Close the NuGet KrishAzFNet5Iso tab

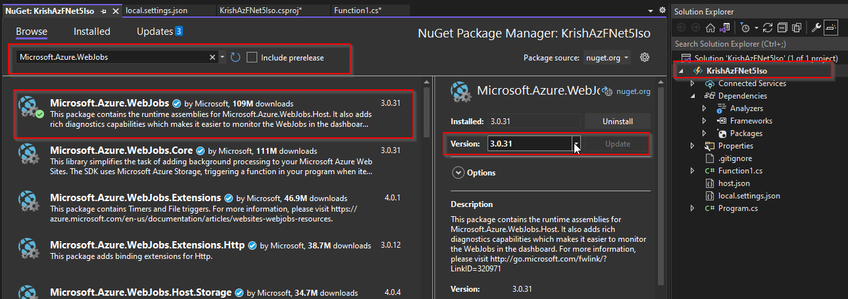[116, 11]
